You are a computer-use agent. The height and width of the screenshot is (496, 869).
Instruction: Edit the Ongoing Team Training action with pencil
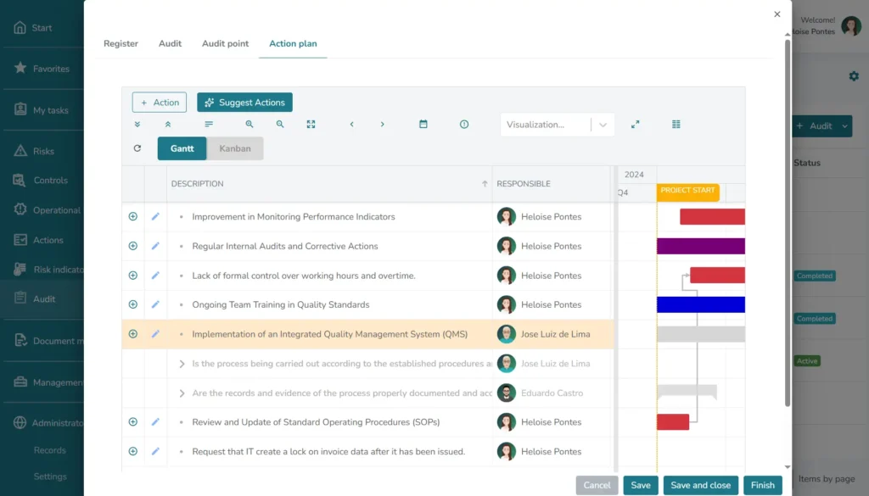point(155,304)
